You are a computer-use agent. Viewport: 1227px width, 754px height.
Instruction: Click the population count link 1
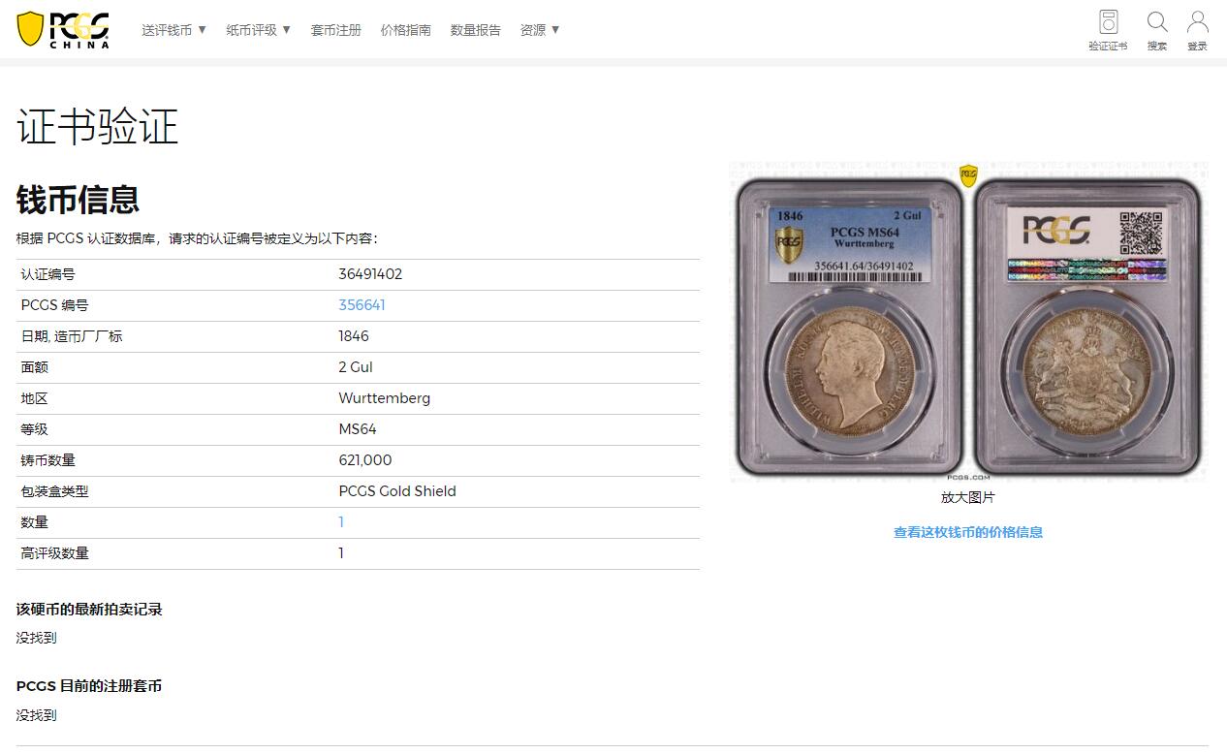coord(341,522)
